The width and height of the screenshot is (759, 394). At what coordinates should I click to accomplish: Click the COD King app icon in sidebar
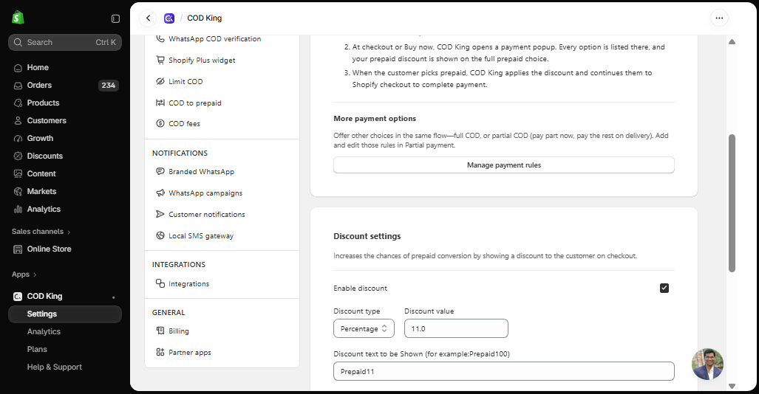(x=18, y=297)
